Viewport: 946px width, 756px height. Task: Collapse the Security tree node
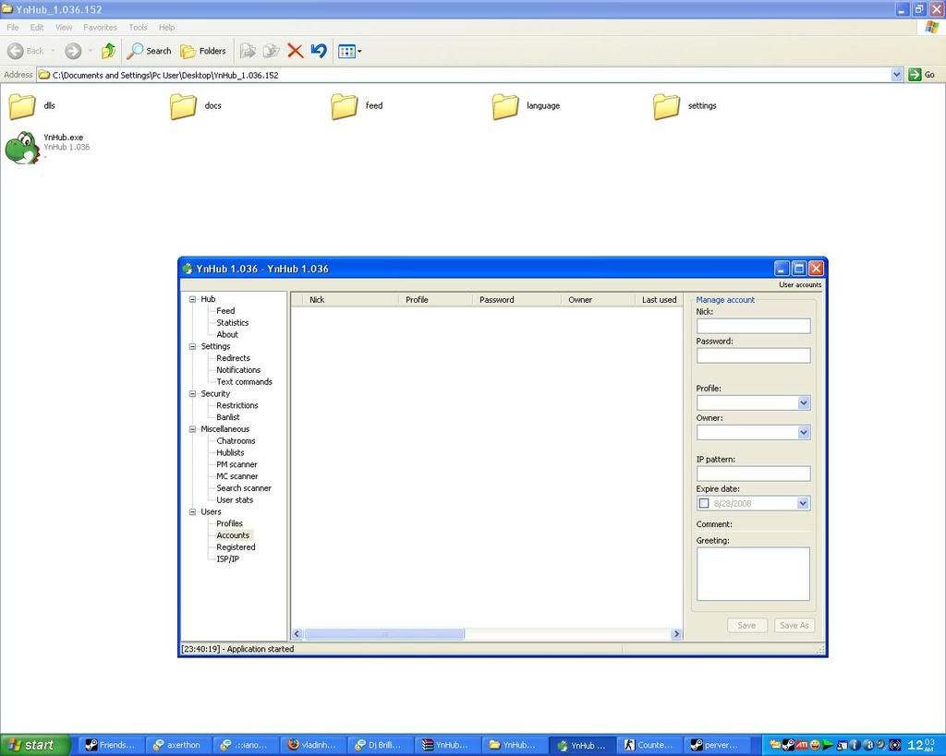coord(192,393)
